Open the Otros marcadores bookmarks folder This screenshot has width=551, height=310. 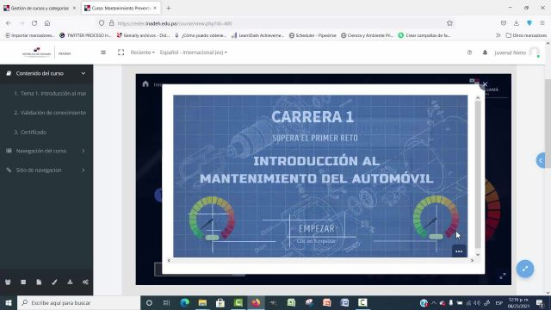526,35
